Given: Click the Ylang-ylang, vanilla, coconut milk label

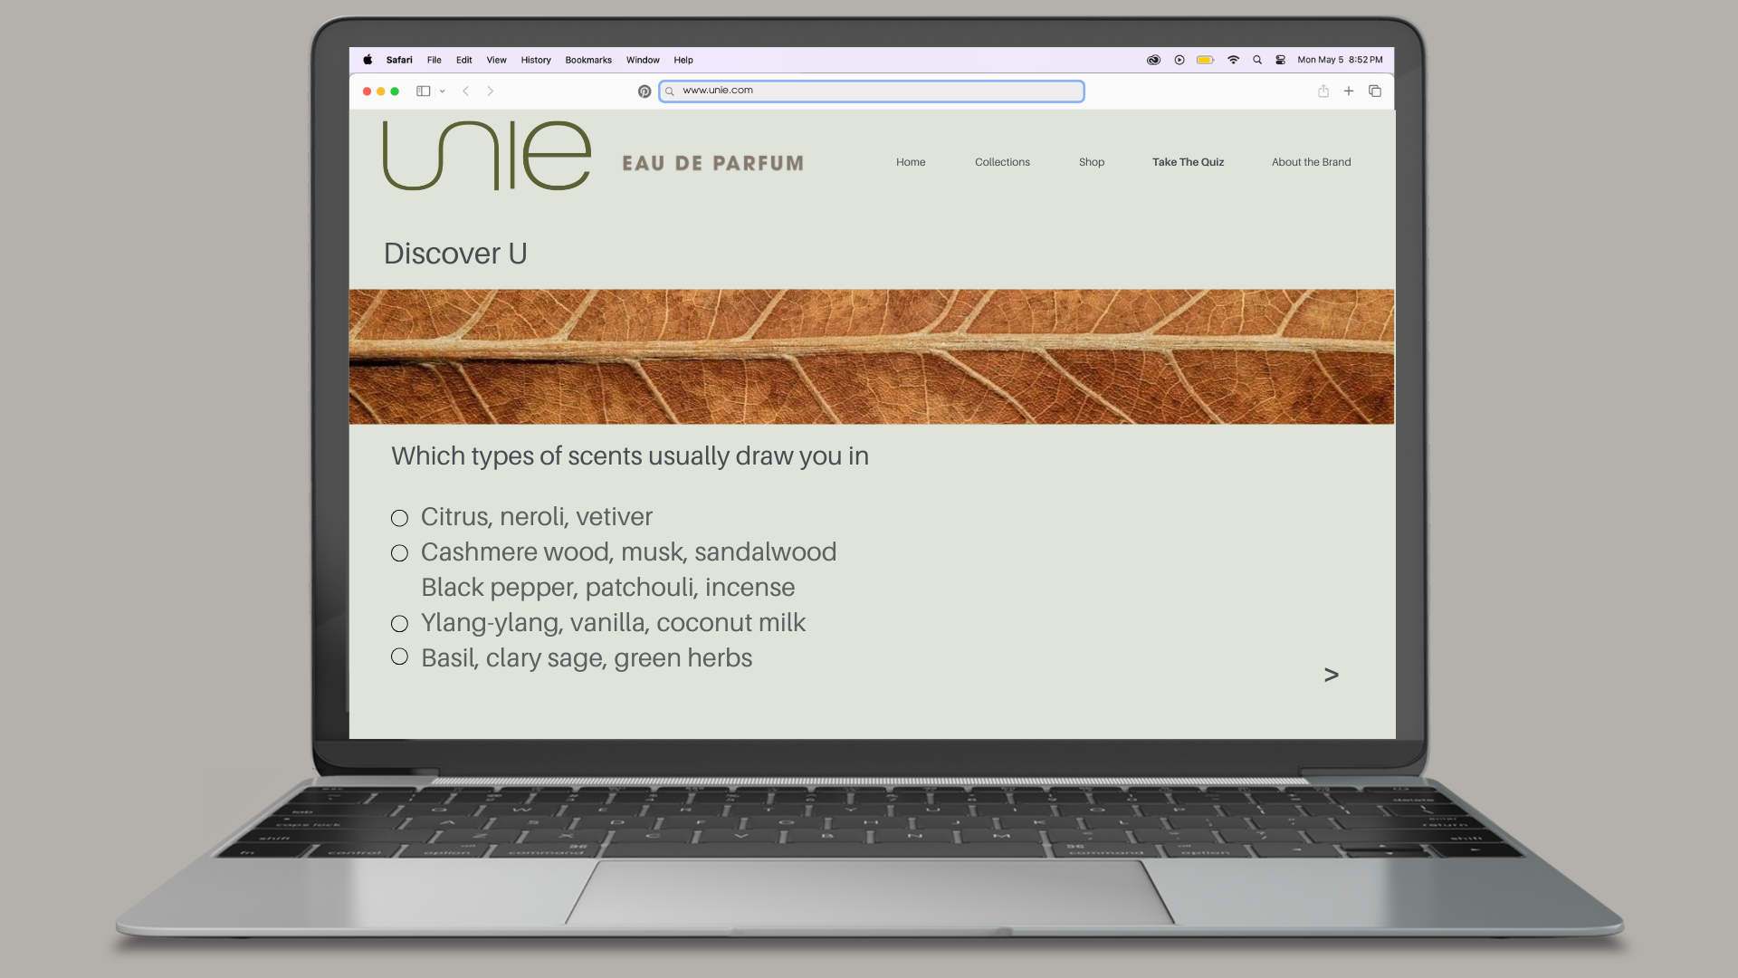Looking at the screenshot, I should tap(613, 623).
